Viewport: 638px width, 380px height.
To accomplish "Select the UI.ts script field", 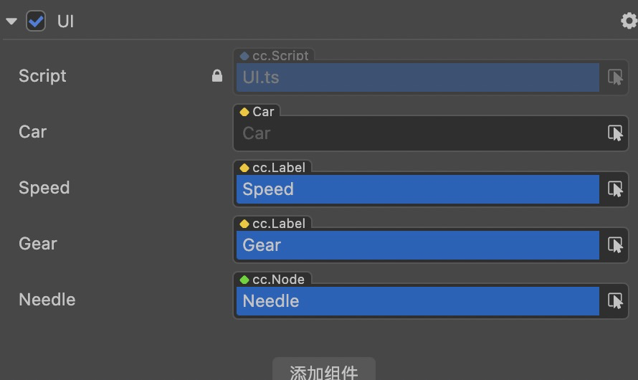I will [x=417, y=77].
